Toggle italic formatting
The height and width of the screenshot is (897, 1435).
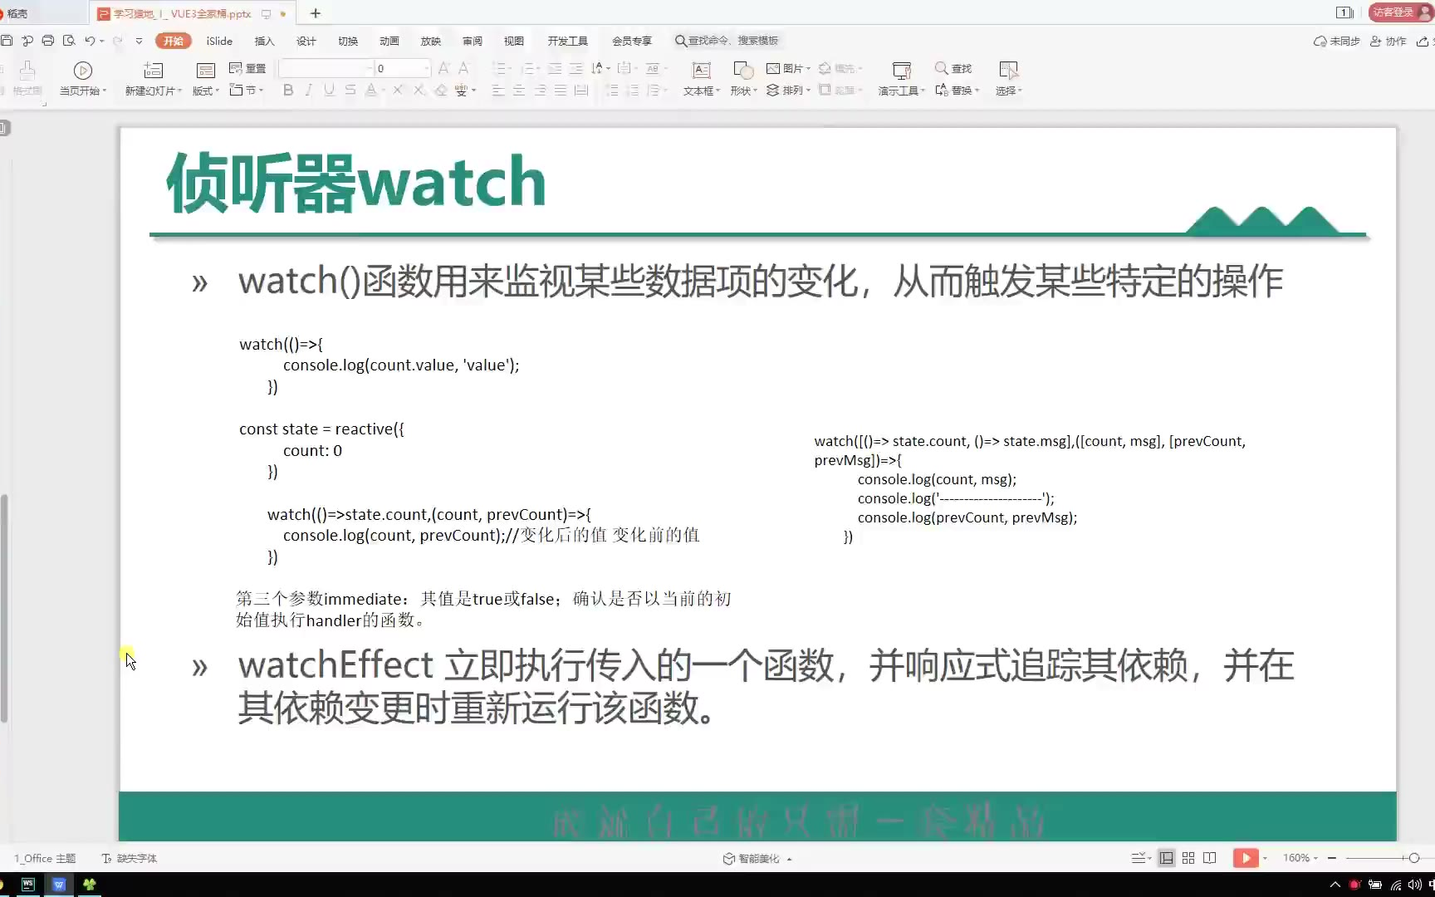pyautogui.click(x=309, y=90)
